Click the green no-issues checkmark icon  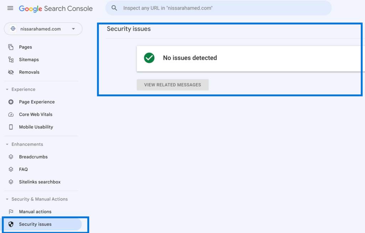click(x=149, y=58)
